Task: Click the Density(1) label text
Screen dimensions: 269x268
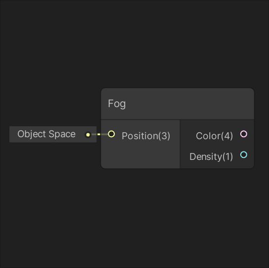Action: [x=211, y=156]
